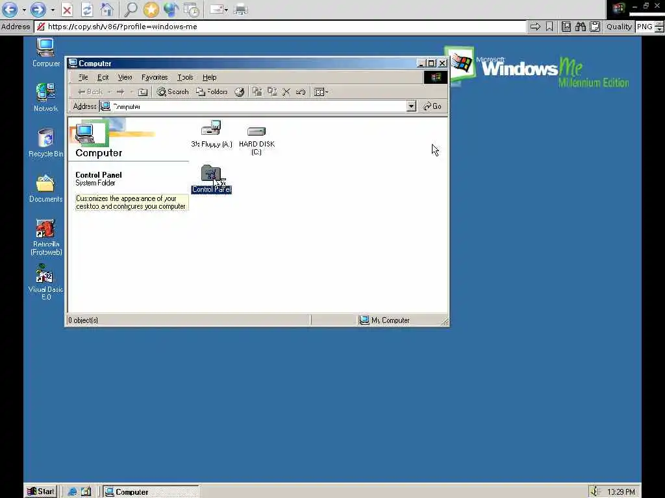Click the browser URL address field

coord(280,27)
